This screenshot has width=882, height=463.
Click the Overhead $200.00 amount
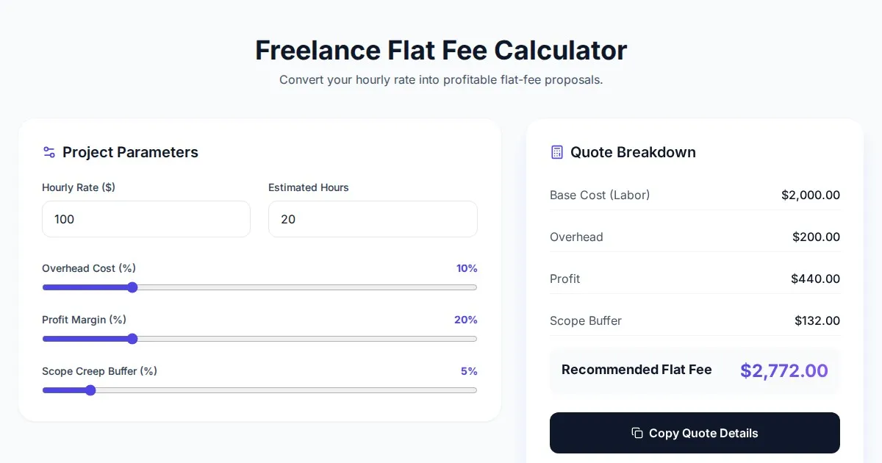(816, 237)
